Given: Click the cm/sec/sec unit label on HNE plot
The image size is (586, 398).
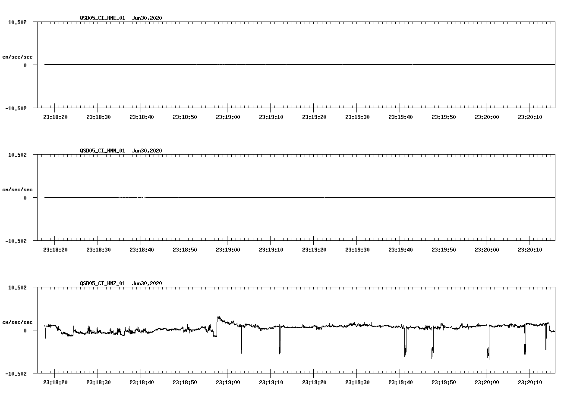Looking at the screenshot, I should [x=17, y=57].
